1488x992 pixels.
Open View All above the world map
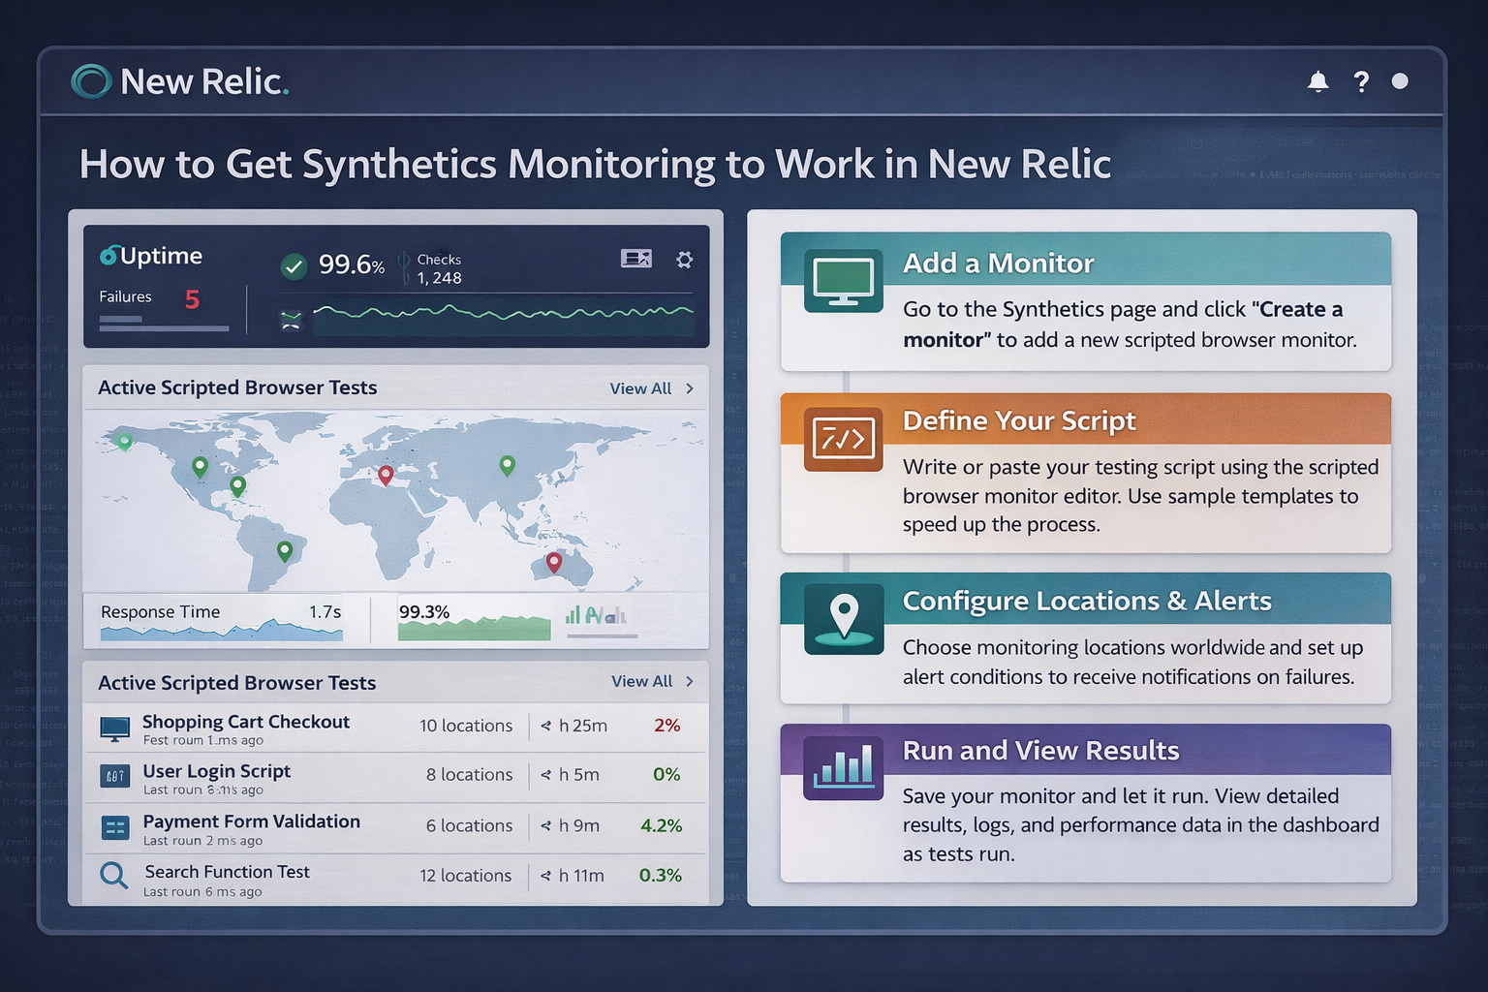(639, 388)
